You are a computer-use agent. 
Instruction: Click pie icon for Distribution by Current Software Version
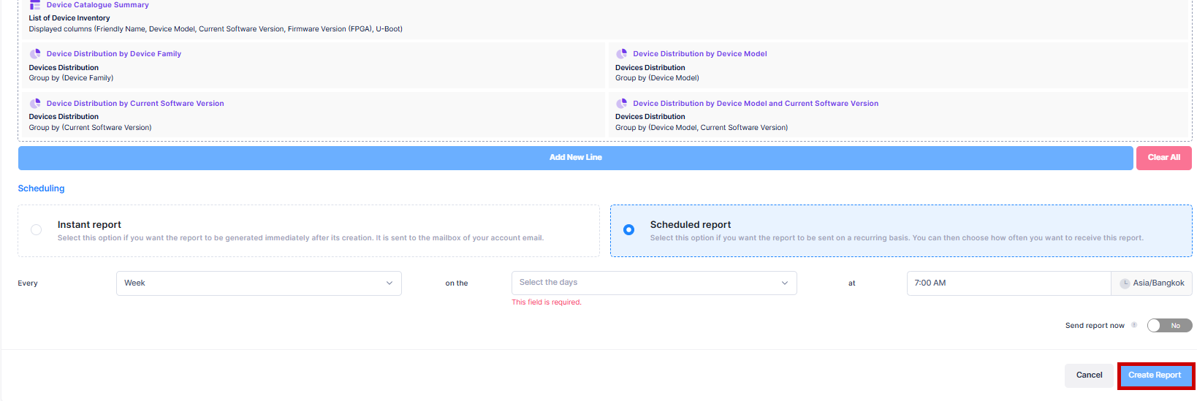(35, 104)
